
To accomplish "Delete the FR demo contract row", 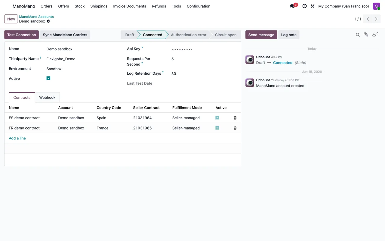I will pos(235,128).
